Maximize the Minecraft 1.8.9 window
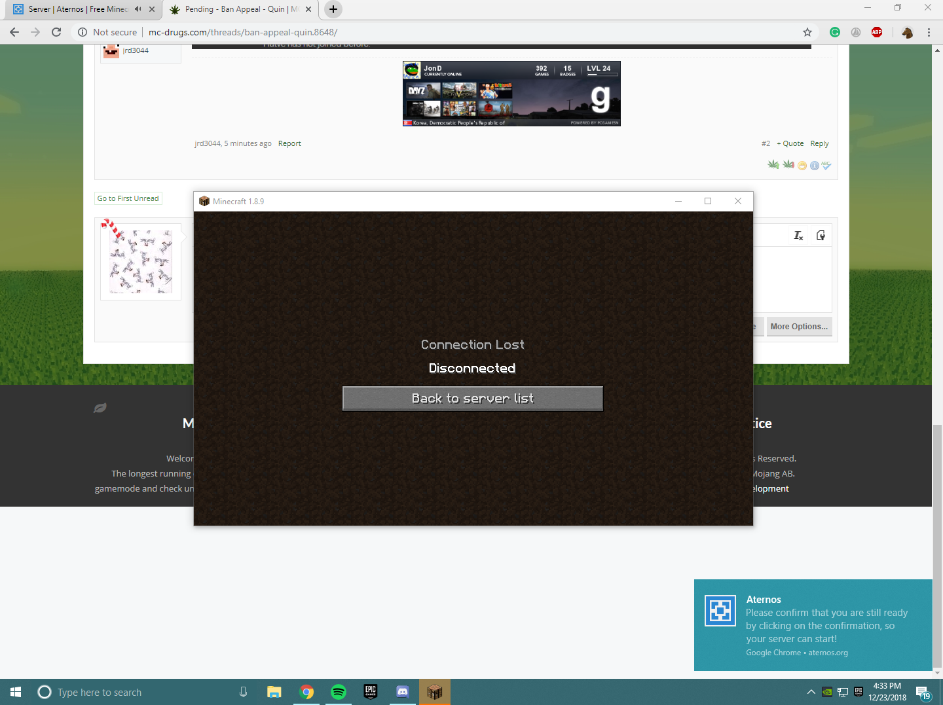 click(708, 201)
